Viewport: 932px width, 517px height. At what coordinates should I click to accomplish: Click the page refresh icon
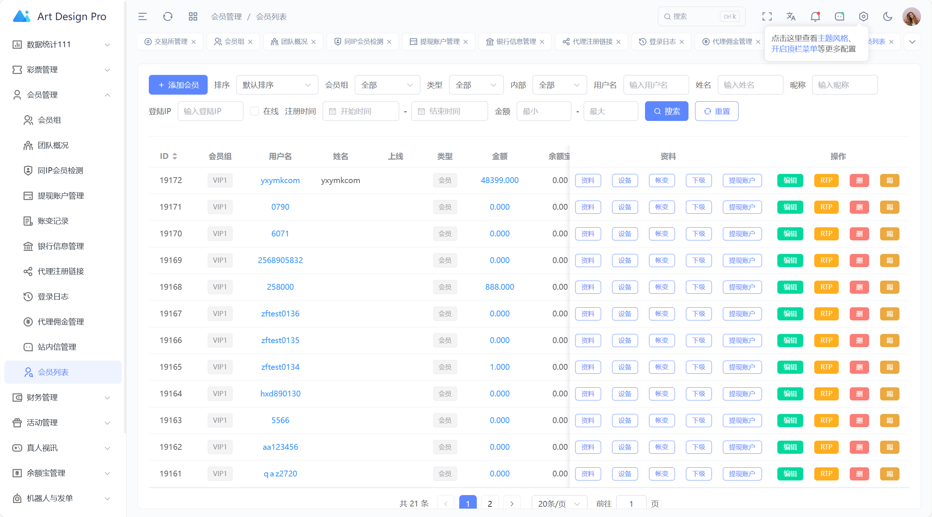click(167, 16)
